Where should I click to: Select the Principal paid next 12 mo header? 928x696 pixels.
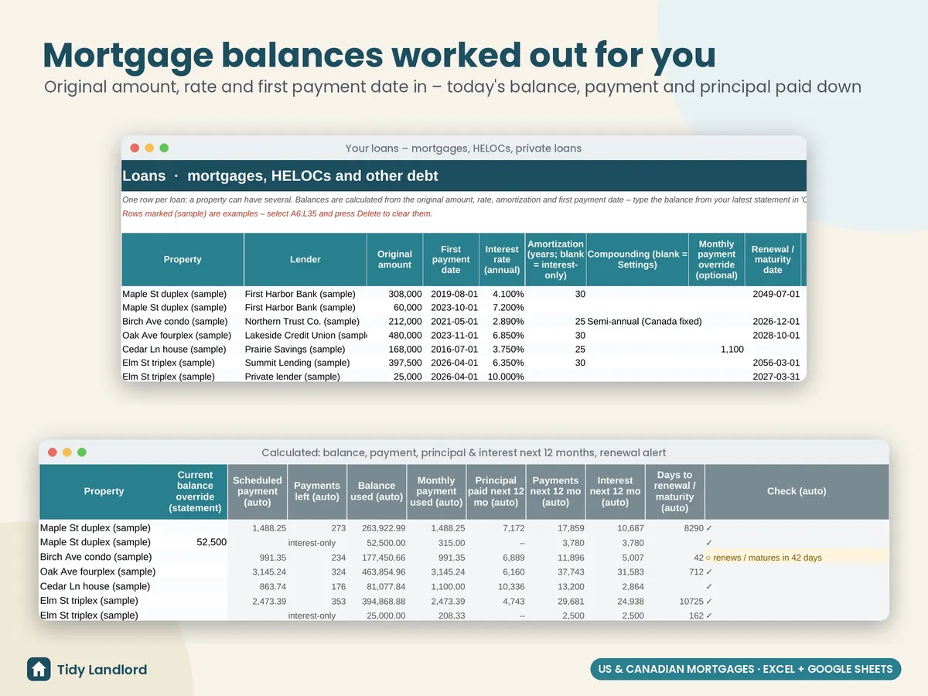(x=496, y=492)
